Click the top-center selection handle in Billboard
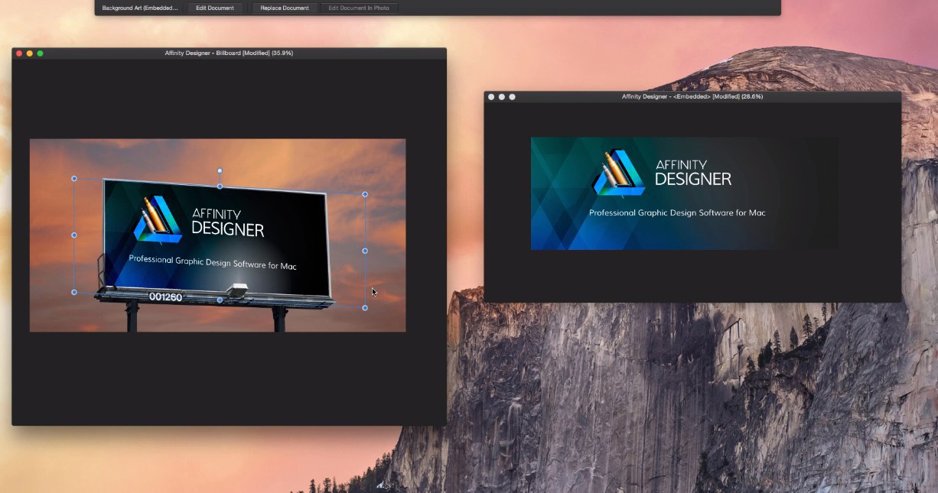 (x=220, y=186)
